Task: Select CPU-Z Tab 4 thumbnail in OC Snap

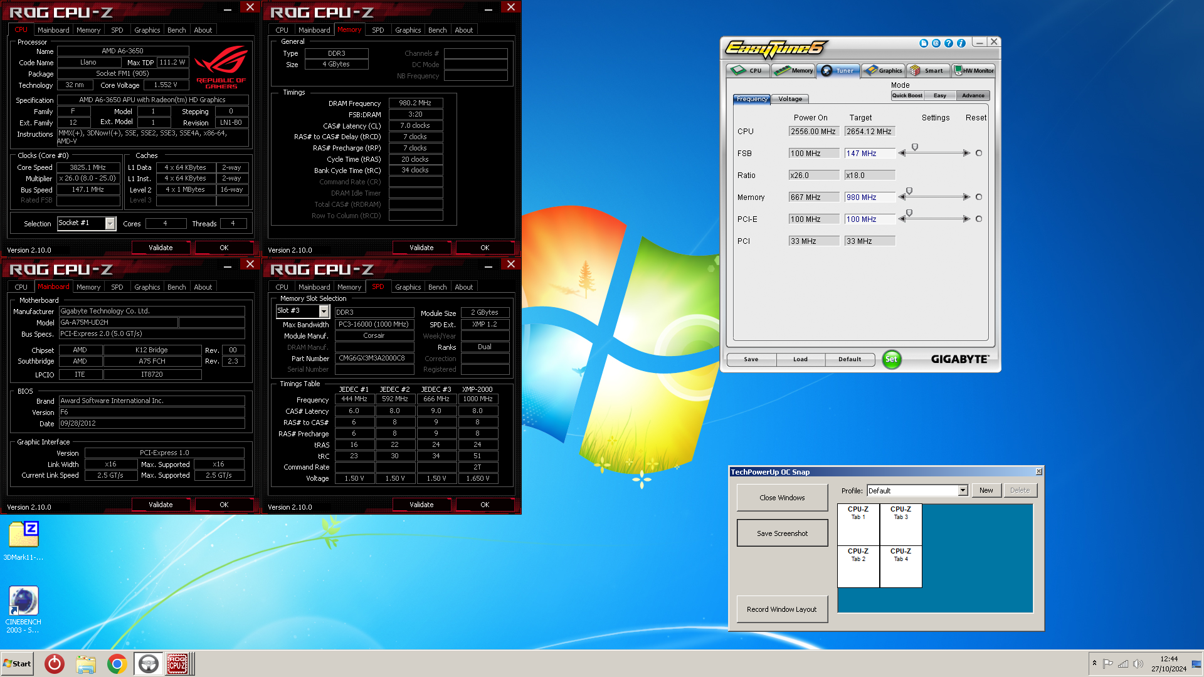Action: pyautogui.click(x=901, y=567)
